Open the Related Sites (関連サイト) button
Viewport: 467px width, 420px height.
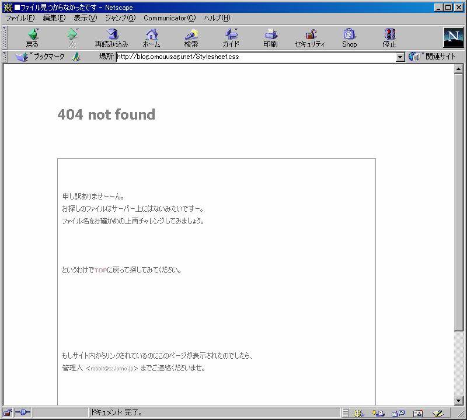pos(432,56)
